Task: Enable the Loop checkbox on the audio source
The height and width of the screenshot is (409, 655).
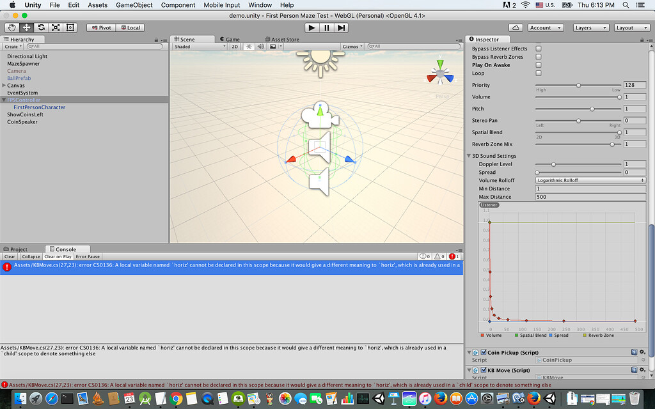Action: (537, 73)
